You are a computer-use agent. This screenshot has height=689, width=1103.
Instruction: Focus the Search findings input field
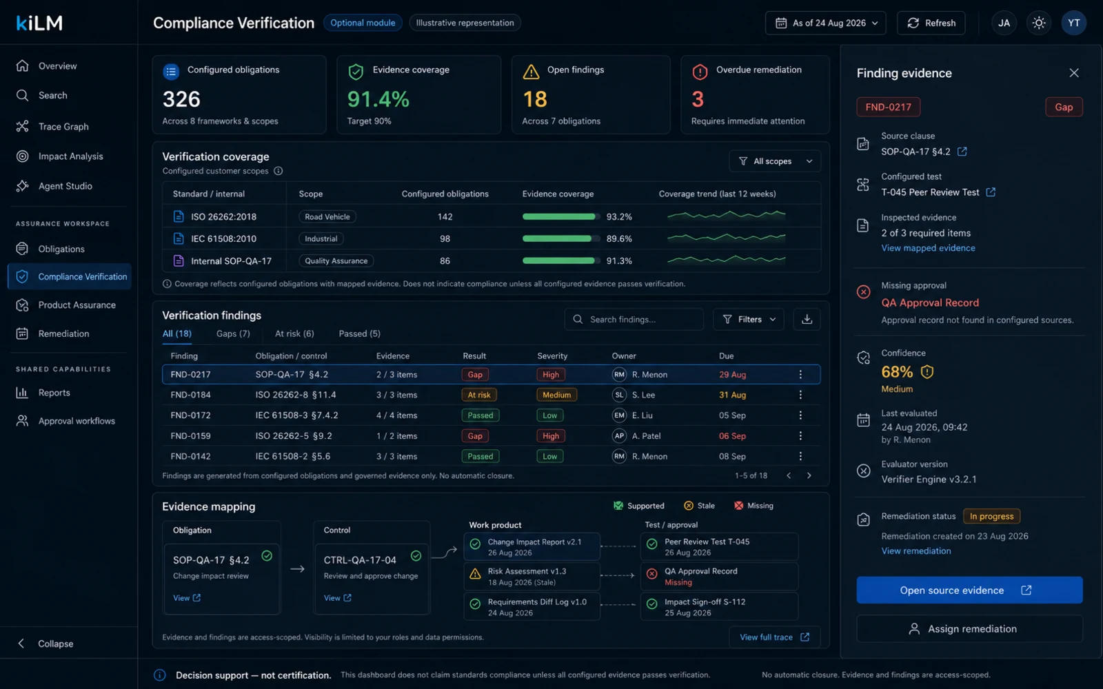634,319
